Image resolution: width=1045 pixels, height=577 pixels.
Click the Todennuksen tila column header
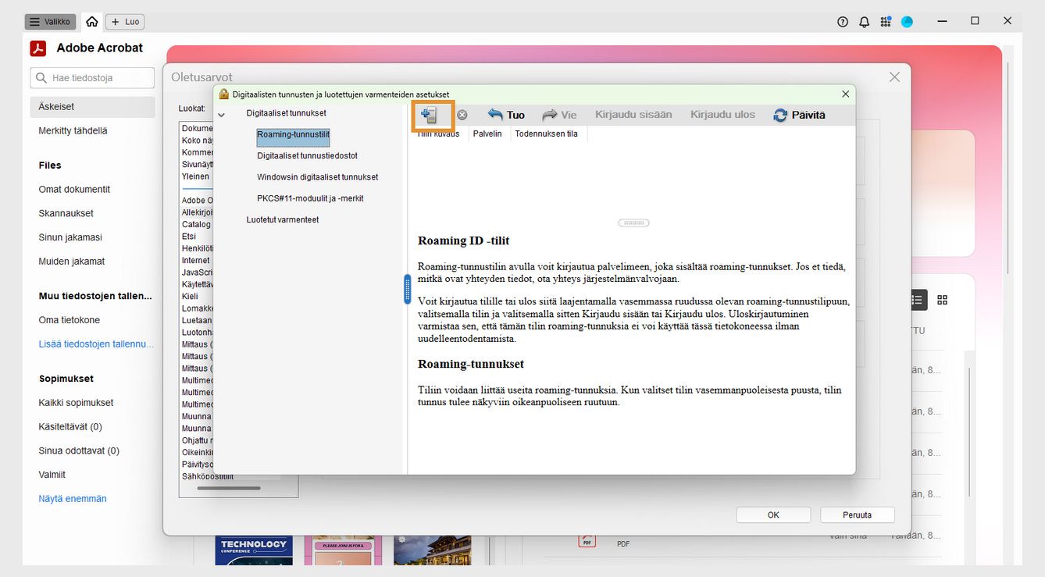(x=547, y=134)
